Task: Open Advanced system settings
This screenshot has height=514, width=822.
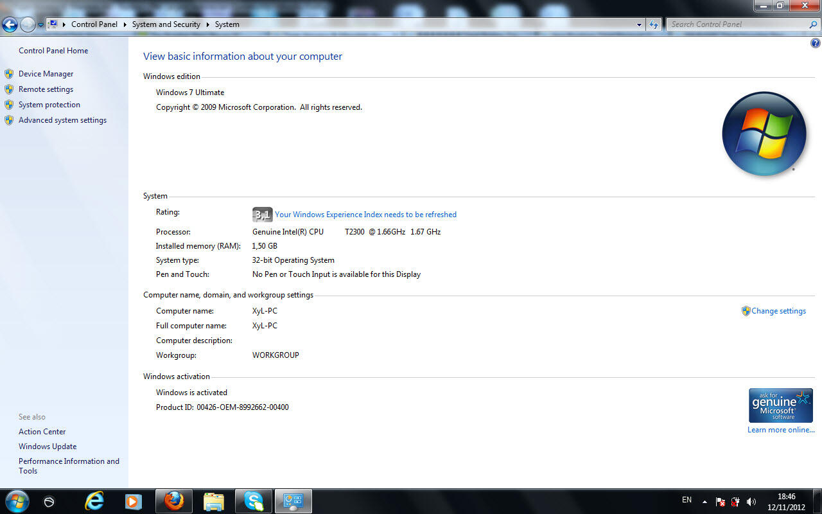Action: (62, 120)
